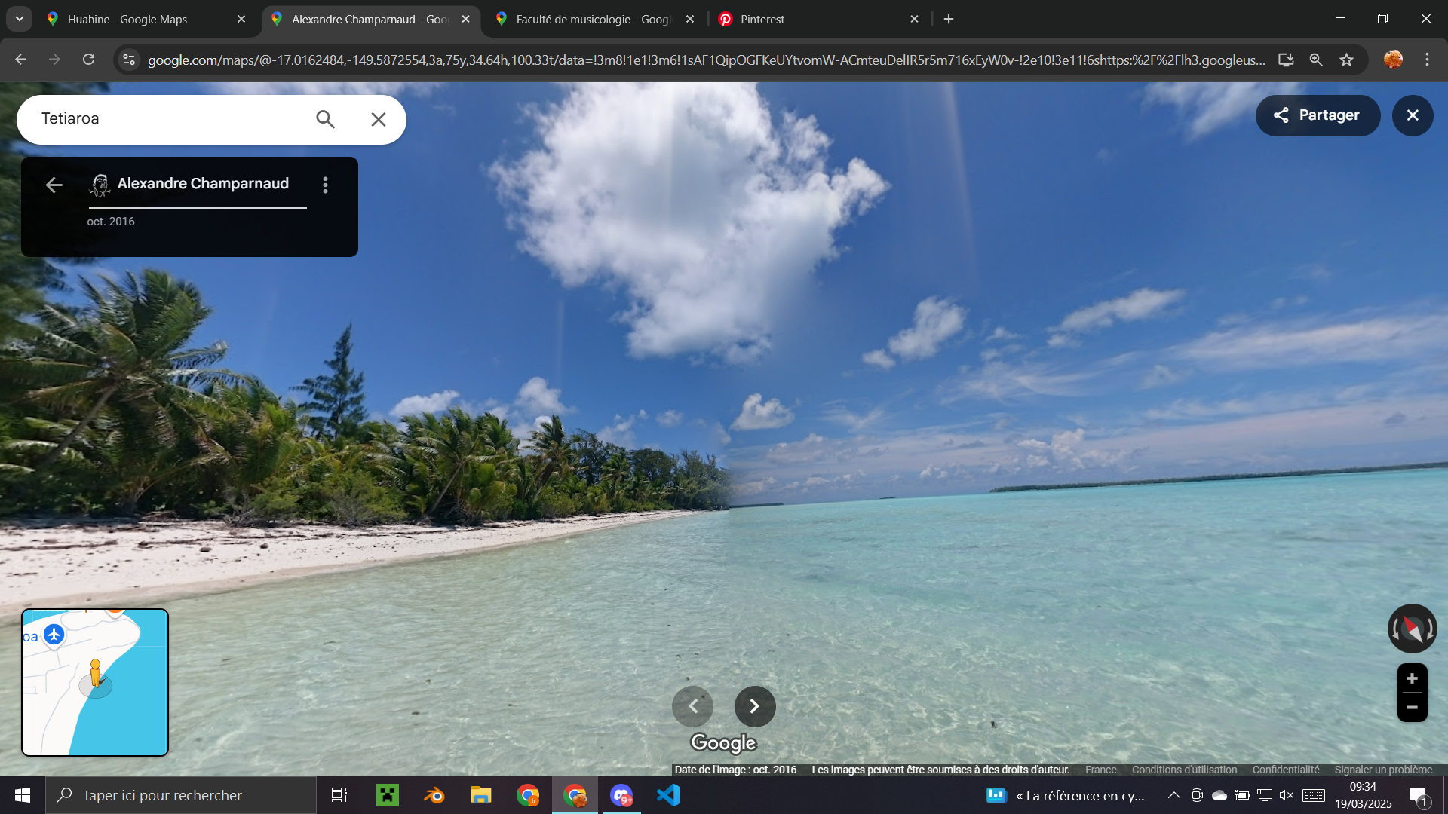The height and width of the screenshot is (814, 1448).
Task: Click the search magnifier in the Tetiaroa box
Action: [x=325, y=119]
